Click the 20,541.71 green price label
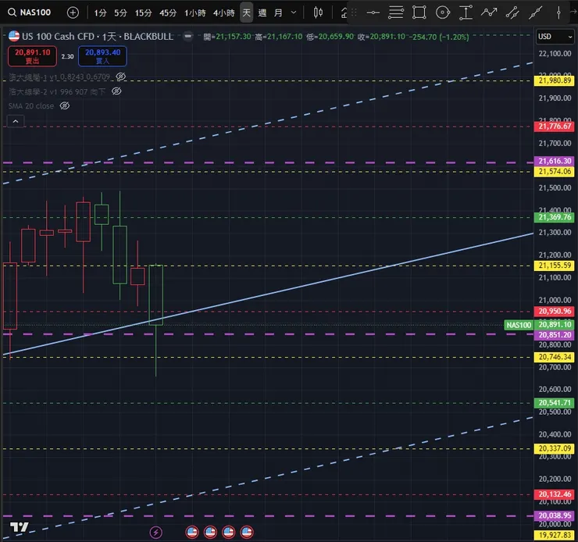 pyautogui.click(x=555, y=403)
